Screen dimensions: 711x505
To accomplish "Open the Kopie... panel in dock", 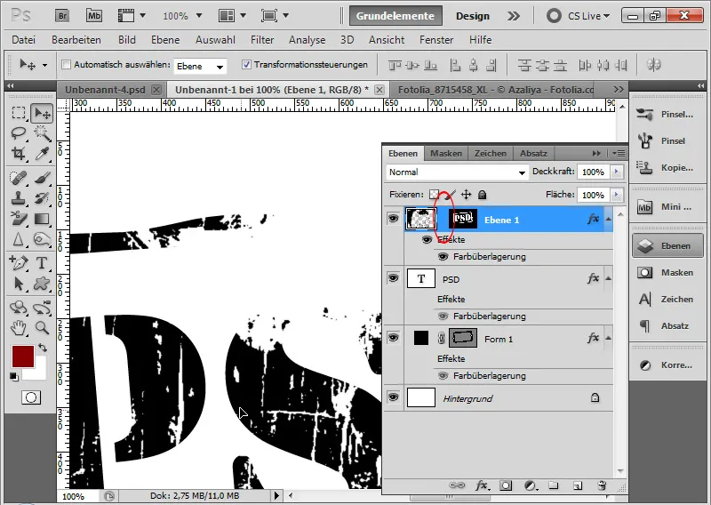I will click(667, 167).
